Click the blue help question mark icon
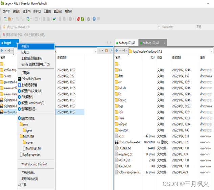The image size is (214, 190). point(94,19)
